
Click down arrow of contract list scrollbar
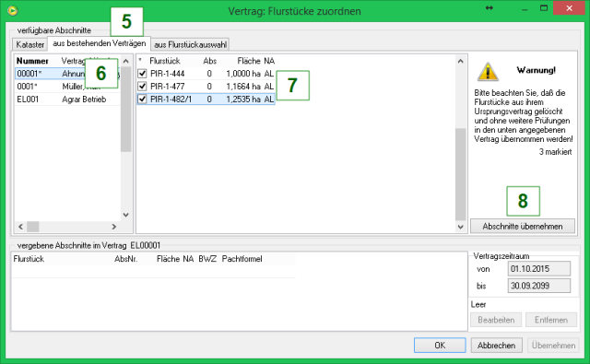point(126,215)
